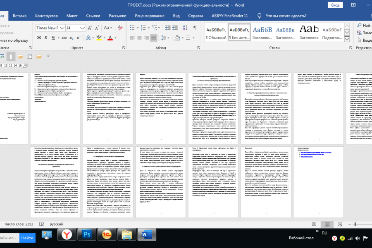Screen dimensions: 372x248
Task: Open customize quick access toolbar arrow
Action: [x=48, y=56]
